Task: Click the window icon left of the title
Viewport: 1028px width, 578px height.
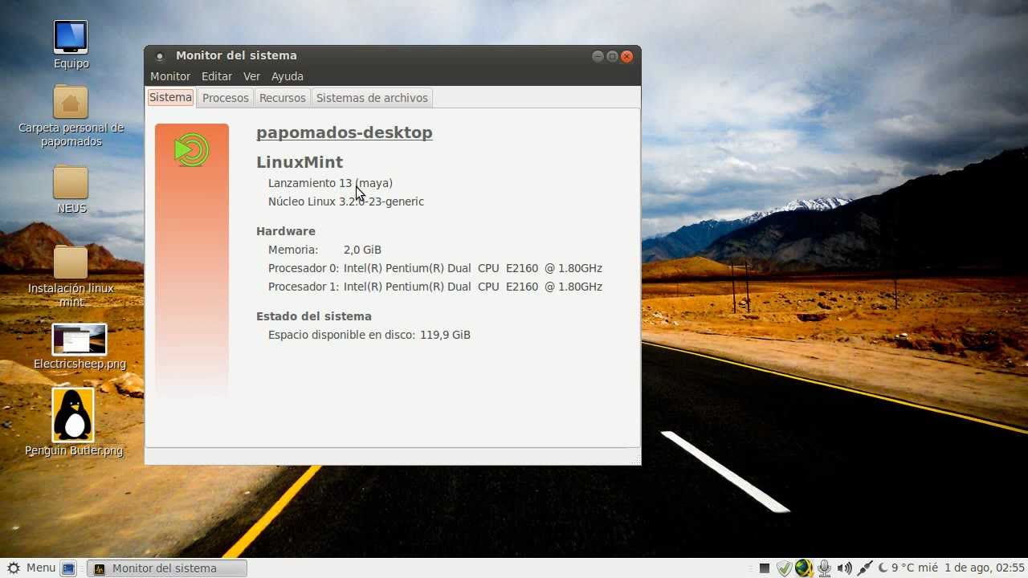Action: coord(160,56)
